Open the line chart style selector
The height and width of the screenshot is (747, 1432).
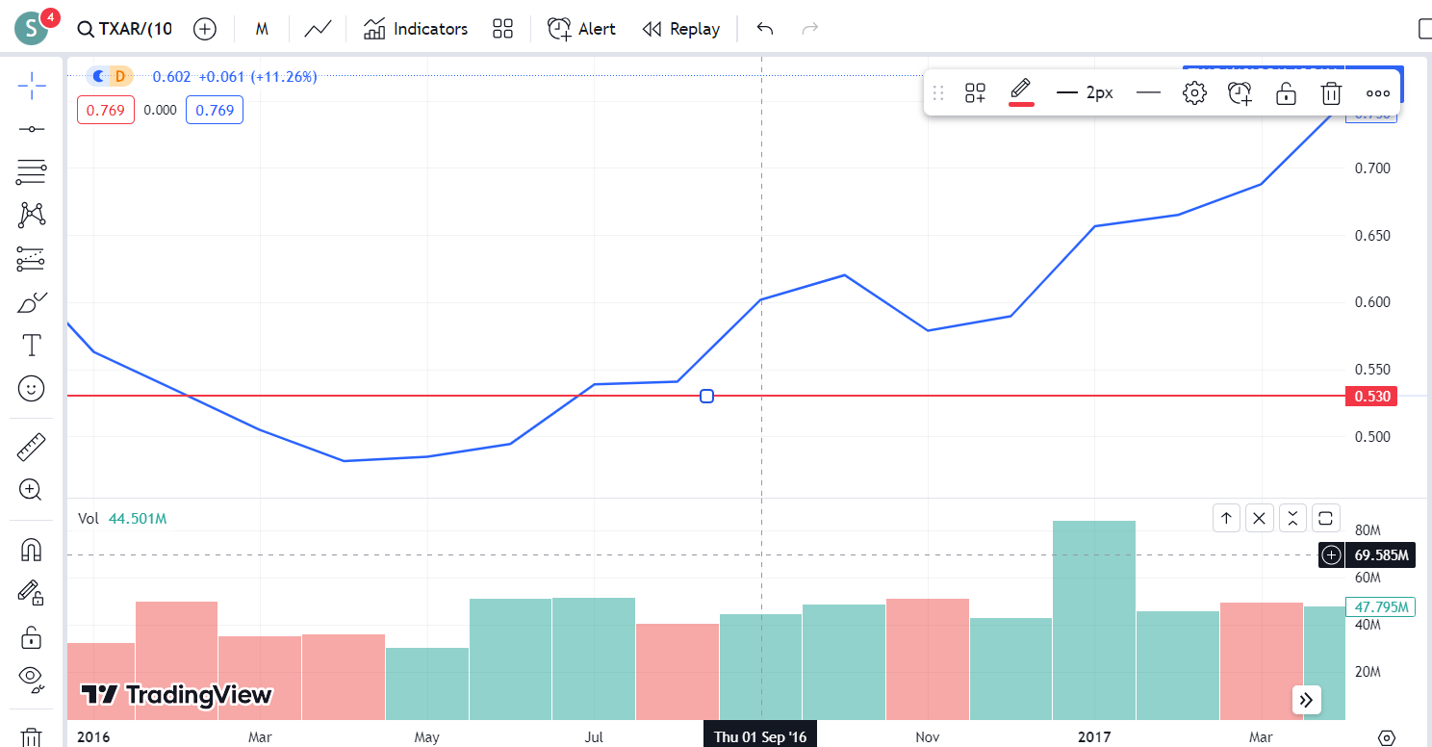[x=319, y=29]
